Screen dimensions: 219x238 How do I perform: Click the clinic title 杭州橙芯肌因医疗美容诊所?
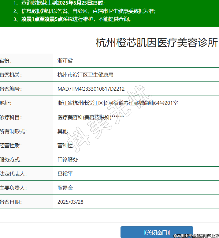point(157,43)
